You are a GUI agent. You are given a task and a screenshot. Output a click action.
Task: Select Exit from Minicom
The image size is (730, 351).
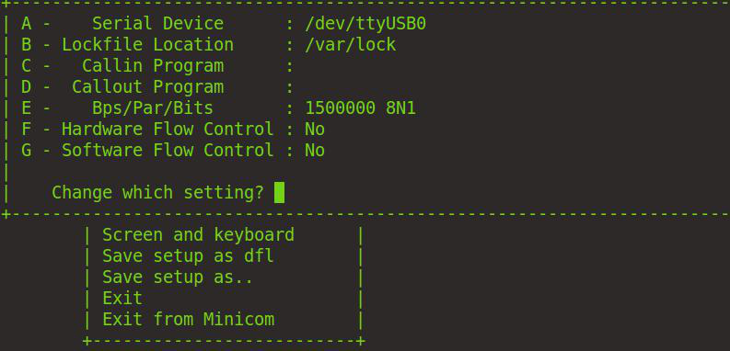pyautogui.click(x=188, y=319)
